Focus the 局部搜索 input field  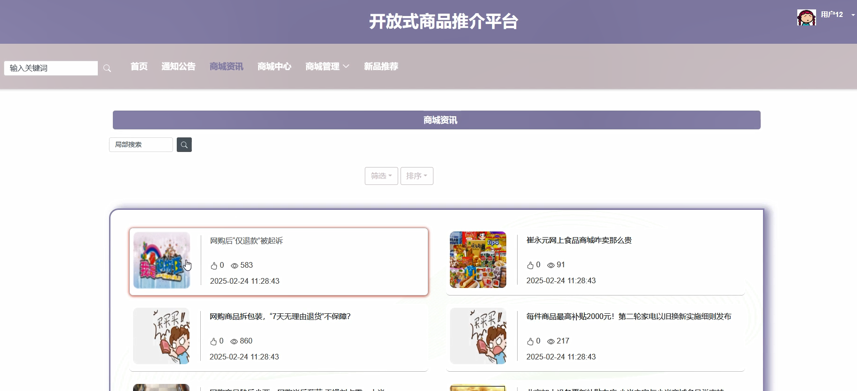[x=141, y=145]
